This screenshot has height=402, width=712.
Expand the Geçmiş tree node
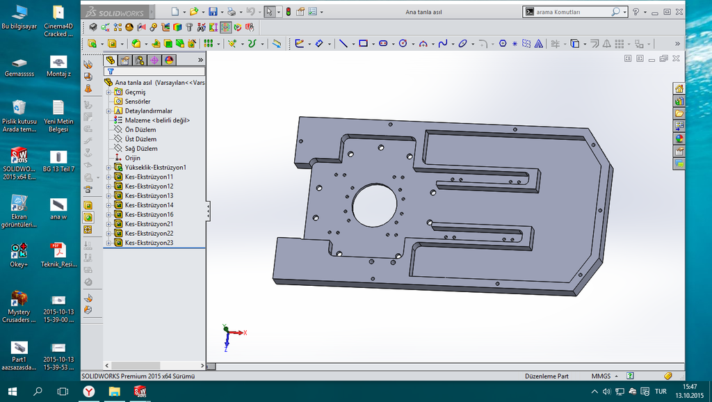click(108, 92)
